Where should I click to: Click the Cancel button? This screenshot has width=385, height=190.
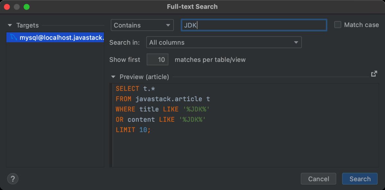(319, 179)
